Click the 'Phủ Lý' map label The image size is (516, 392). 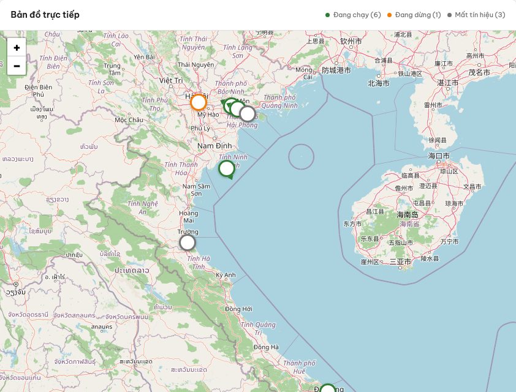pyautogui.click(x=200, y=128)
